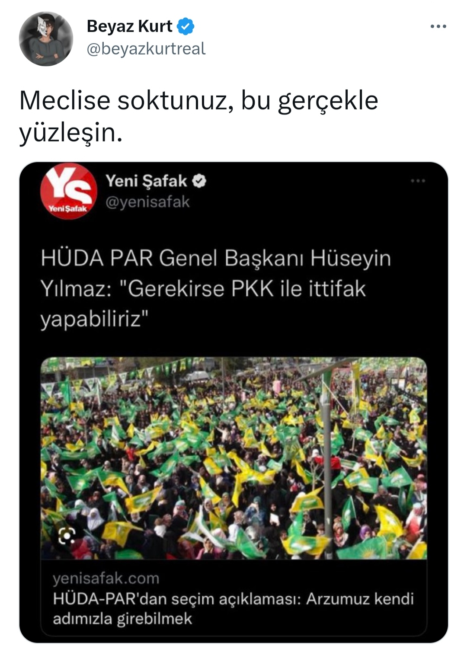Open Beyaz Kurt profile avatar
This screenshot has height=652, width=467.
pyautogui.click(x=46, y=39)
